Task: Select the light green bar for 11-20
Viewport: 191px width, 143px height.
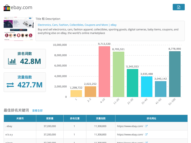Action: pos(119,74)
